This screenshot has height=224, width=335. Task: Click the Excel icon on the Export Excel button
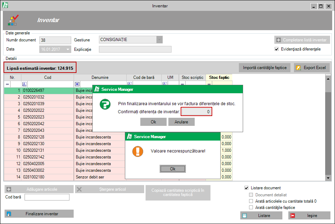298,68
